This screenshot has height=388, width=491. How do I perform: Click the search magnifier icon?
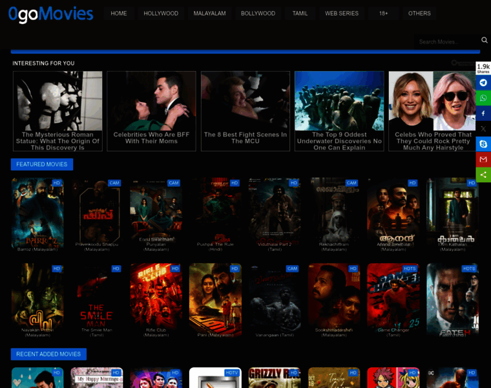click(484, 40)
